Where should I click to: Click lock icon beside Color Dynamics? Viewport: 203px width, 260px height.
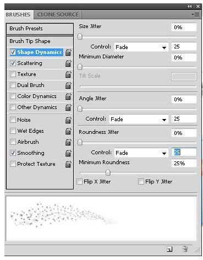[x=68, y=96]
